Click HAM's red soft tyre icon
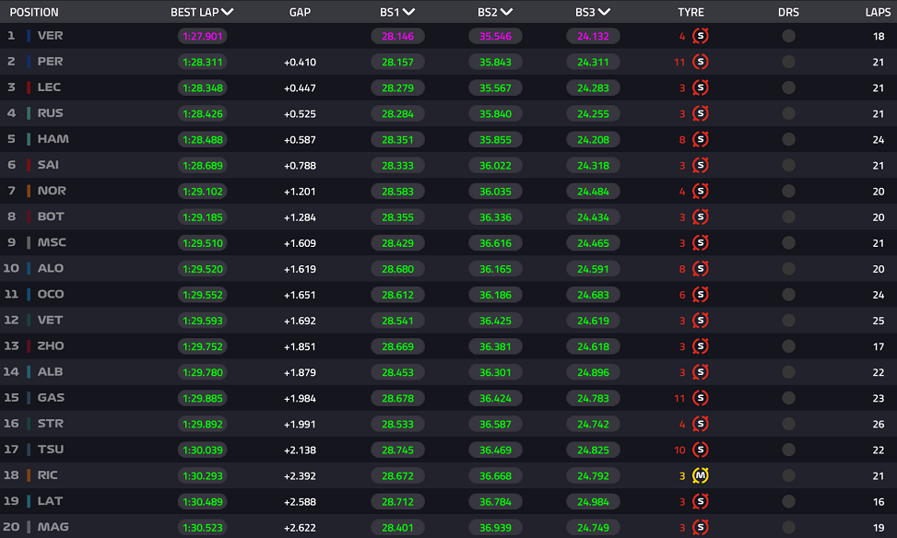The width and height of the screenshot is (897, 538). click(701, 139)
